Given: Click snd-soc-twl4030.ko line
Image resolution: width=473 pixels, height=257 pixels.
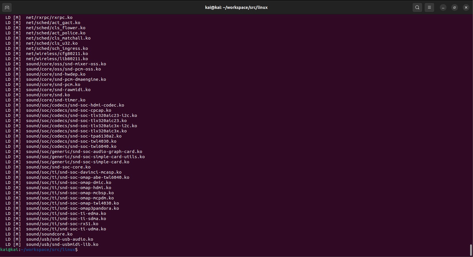Looking at the screenshot, I should point(61,141).
